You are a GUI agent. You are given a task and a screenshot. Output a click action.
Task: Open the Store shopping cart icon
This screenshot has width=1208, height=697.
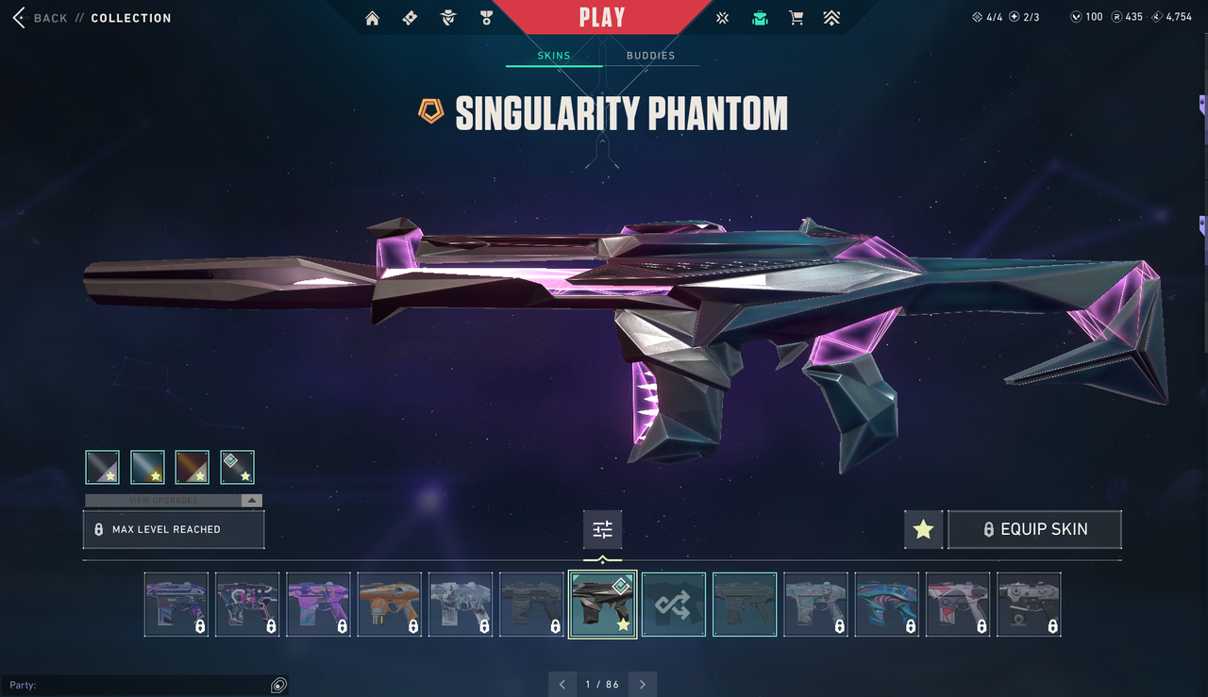tap(797, 18)
